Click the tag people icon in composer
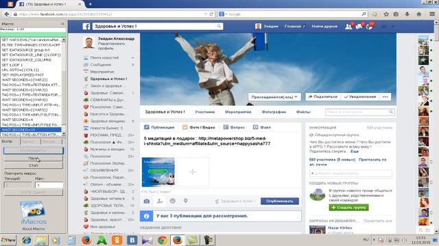 (x=160, y=201)
